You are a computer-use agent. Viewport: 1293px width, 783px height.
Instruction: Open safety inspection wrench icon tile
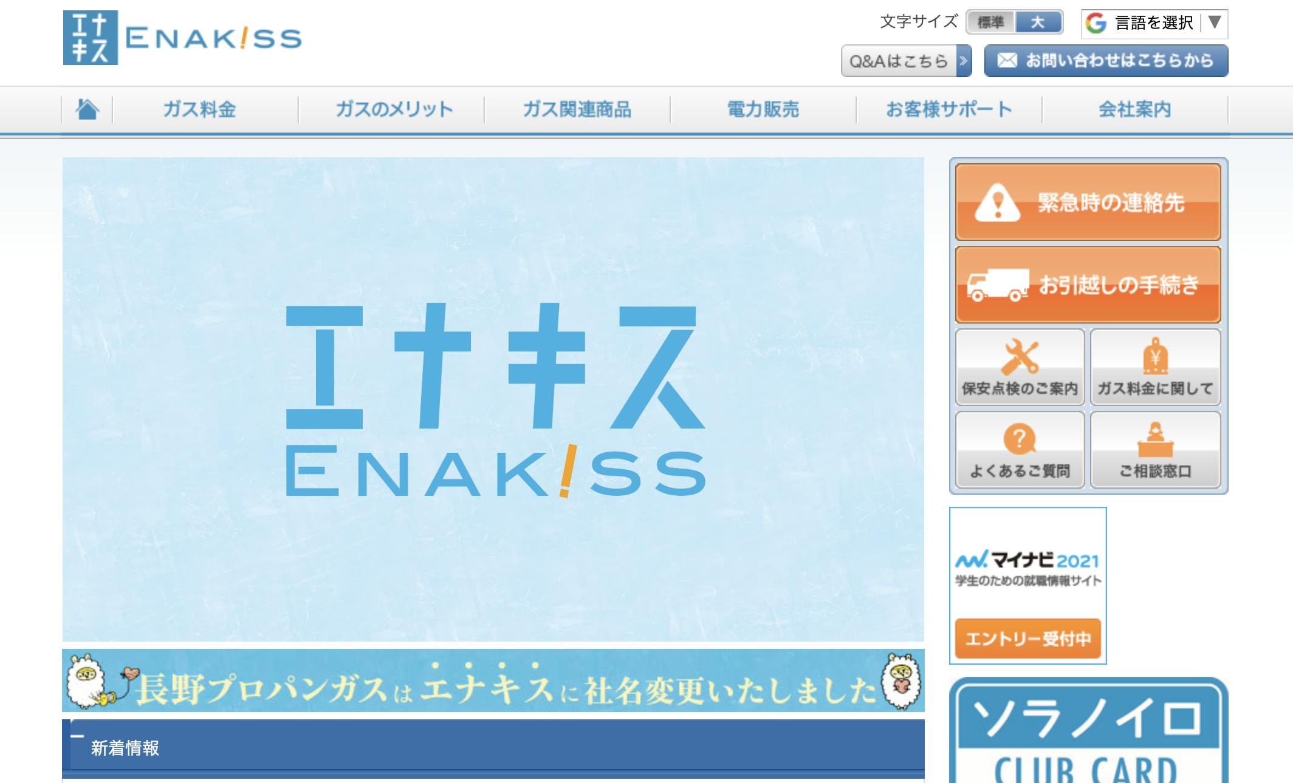(x=1020, y=367)
